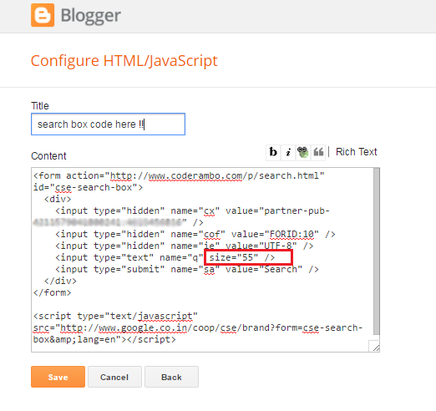This screenshot has width=436, height=411.
Task: Click the value="FORID:10" code text
Action: tap(275, 234)
